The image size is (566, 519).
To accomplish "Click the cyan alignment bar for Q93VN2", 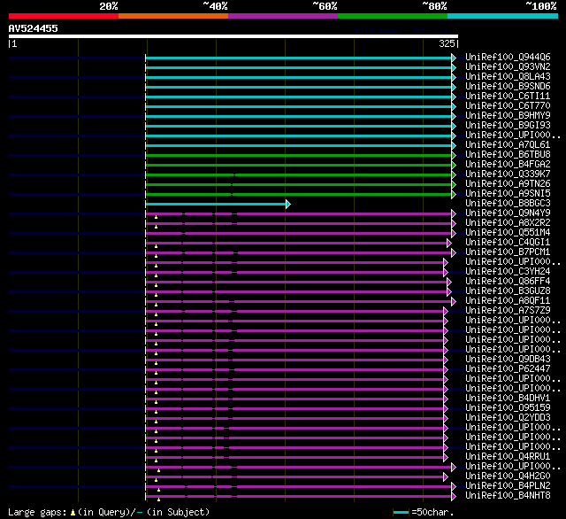I will pyautogui.click(x=299, y=67).
